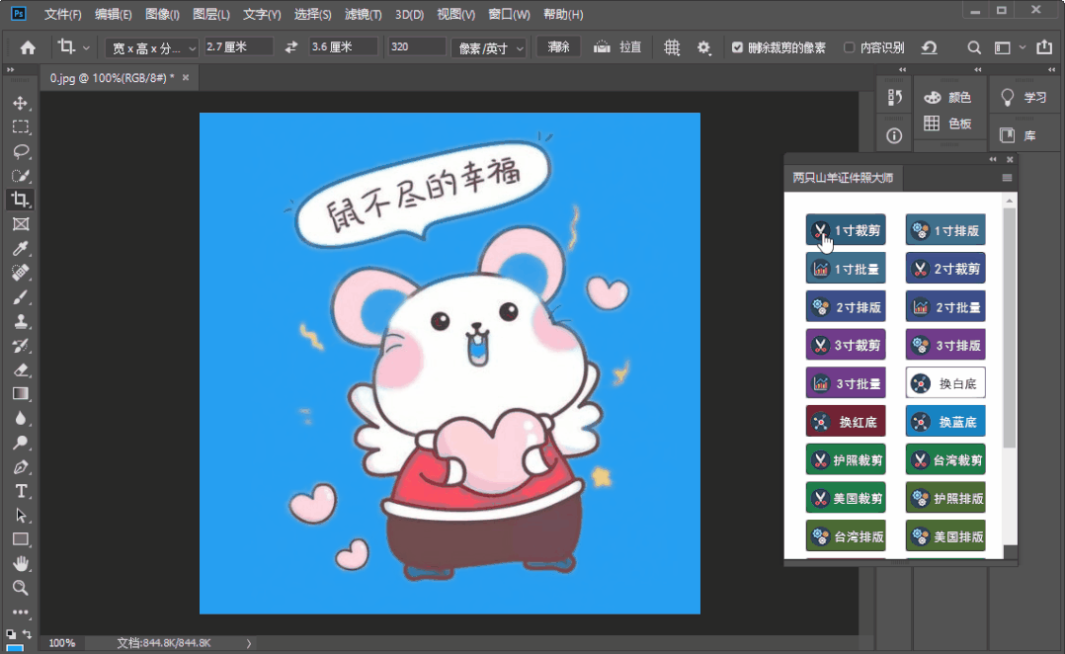Select the Zoom tool
The width and height of the screenshot is (1065, 654).
pyautogui.click(x=21, y=588)
